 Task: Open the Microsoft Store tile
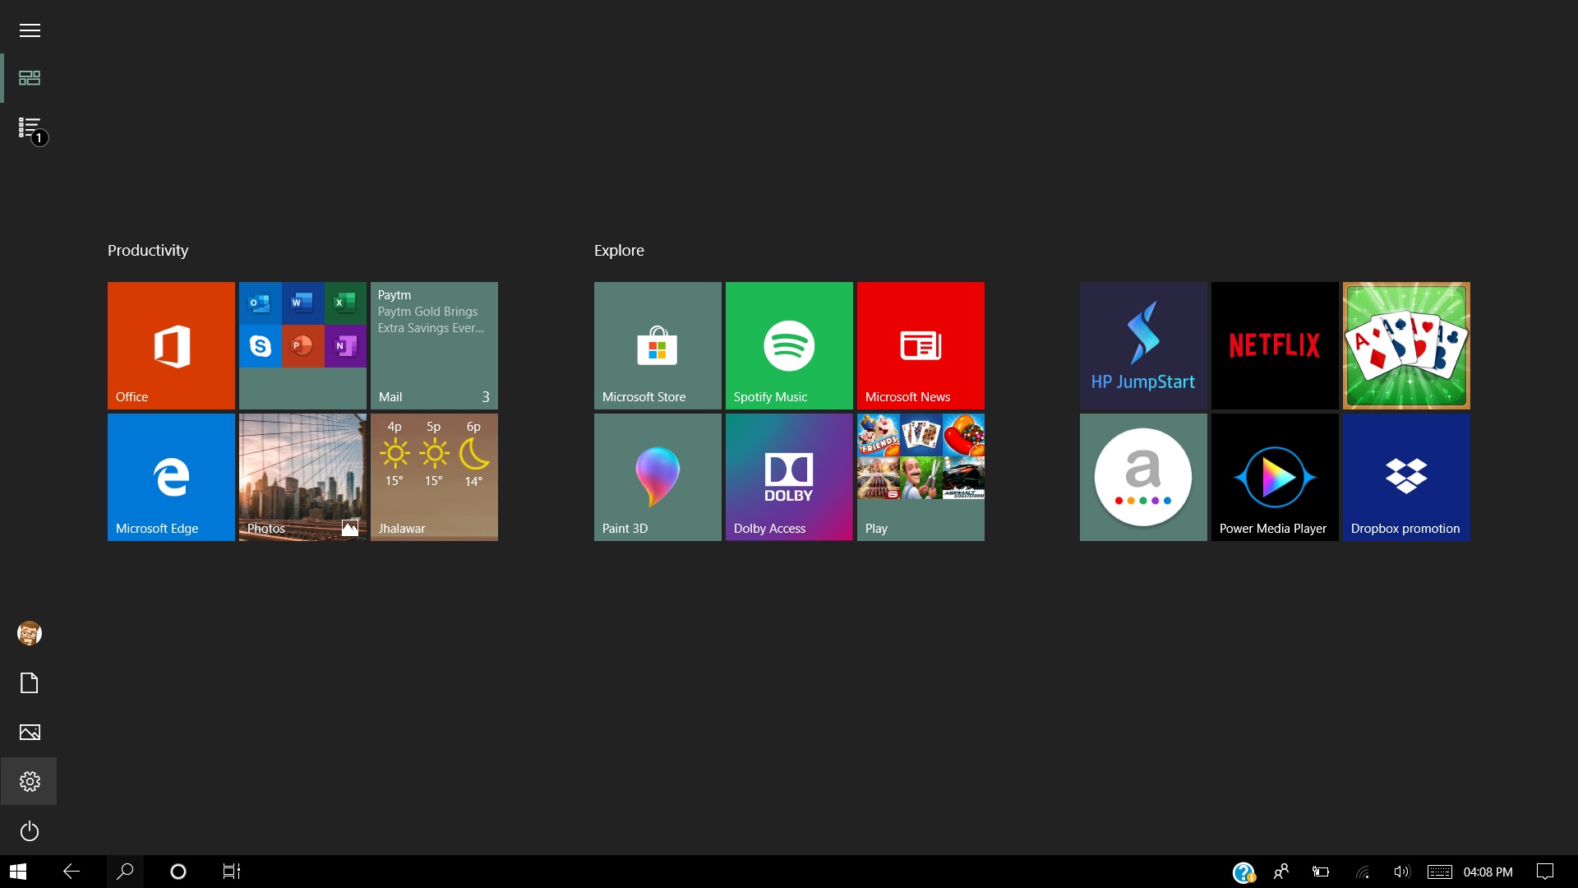tap(657, 345)
